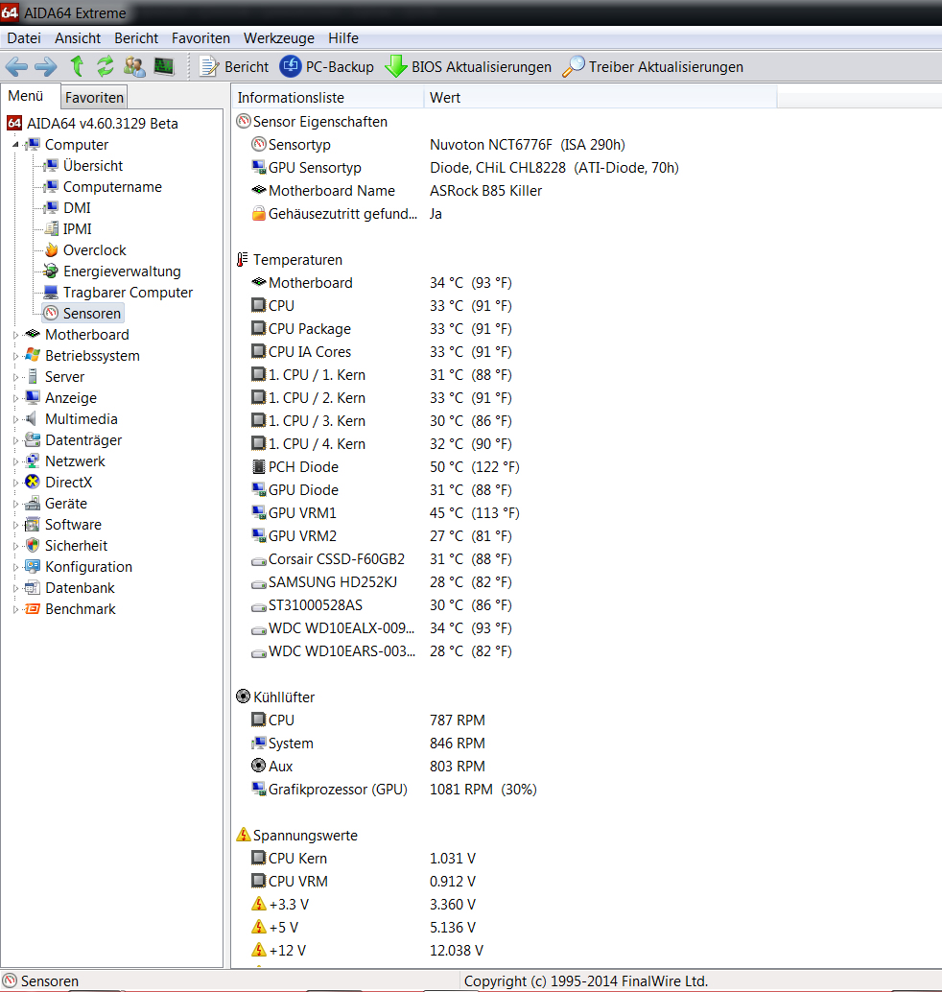Click the Informationsliste column header

(327, 98)
